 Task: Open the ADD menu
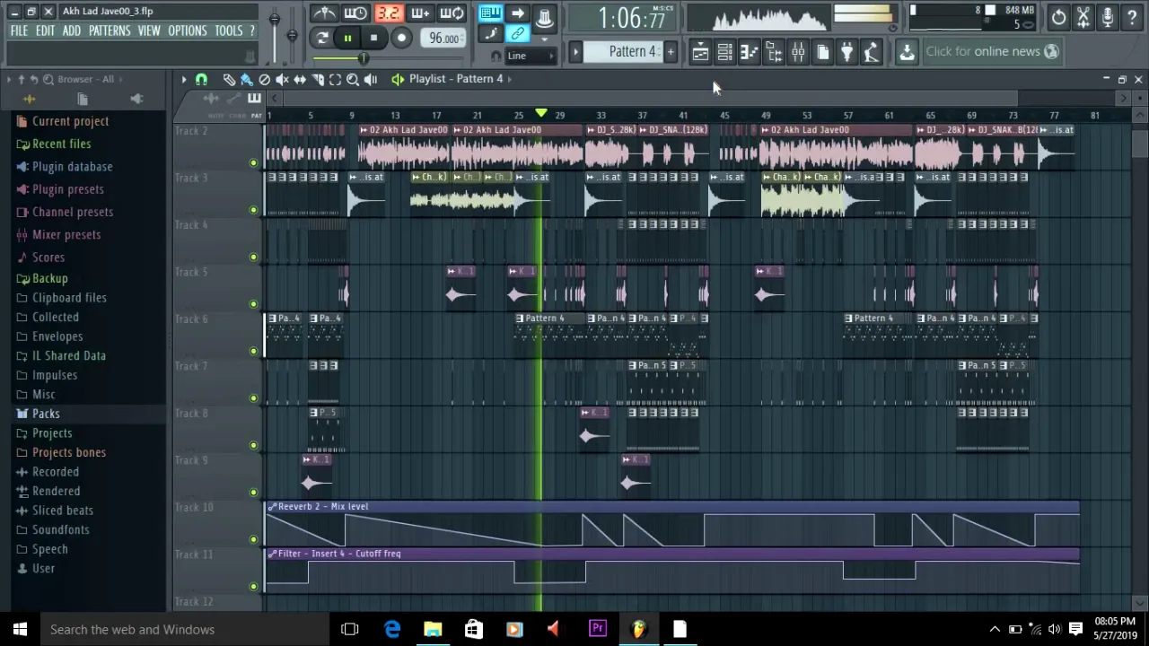click(72, 31)
